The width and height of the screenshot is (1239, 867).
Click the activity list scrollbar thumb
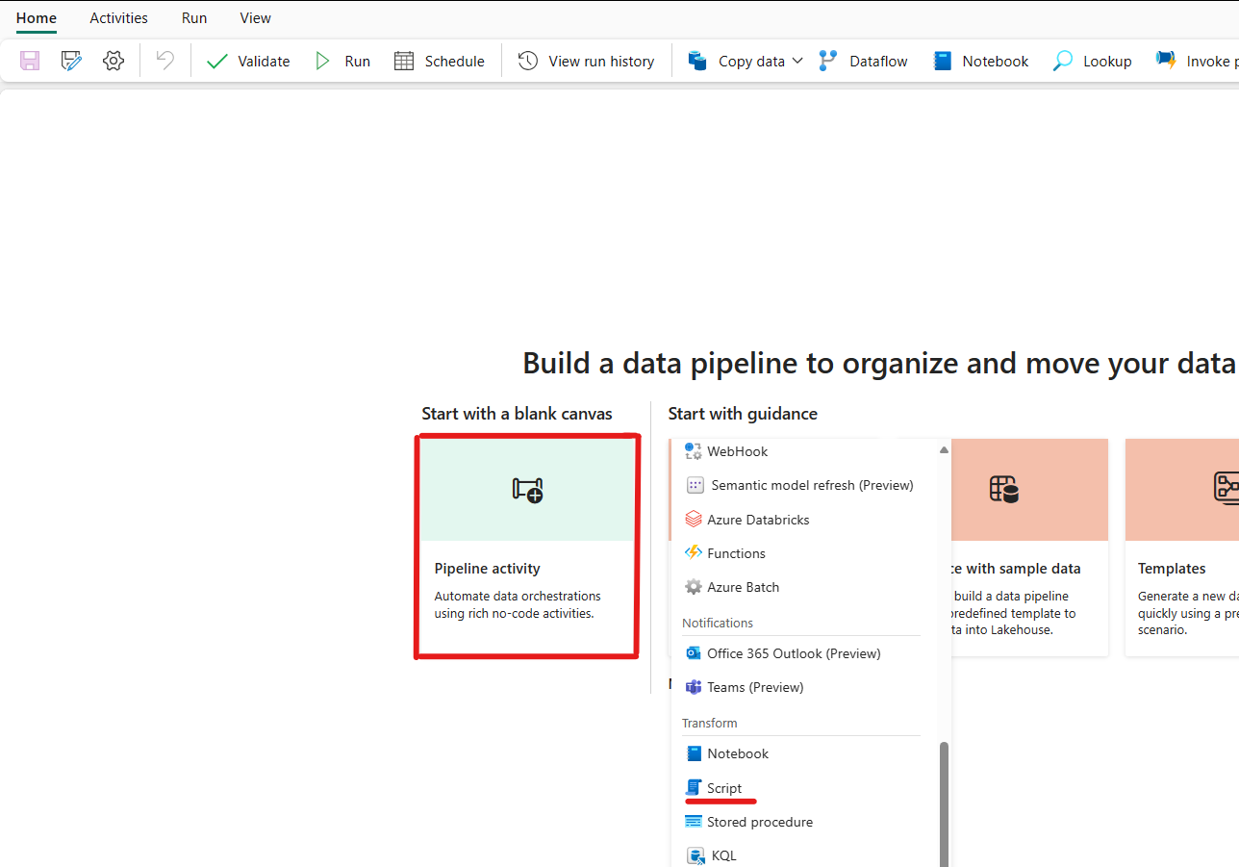[944, 803]
